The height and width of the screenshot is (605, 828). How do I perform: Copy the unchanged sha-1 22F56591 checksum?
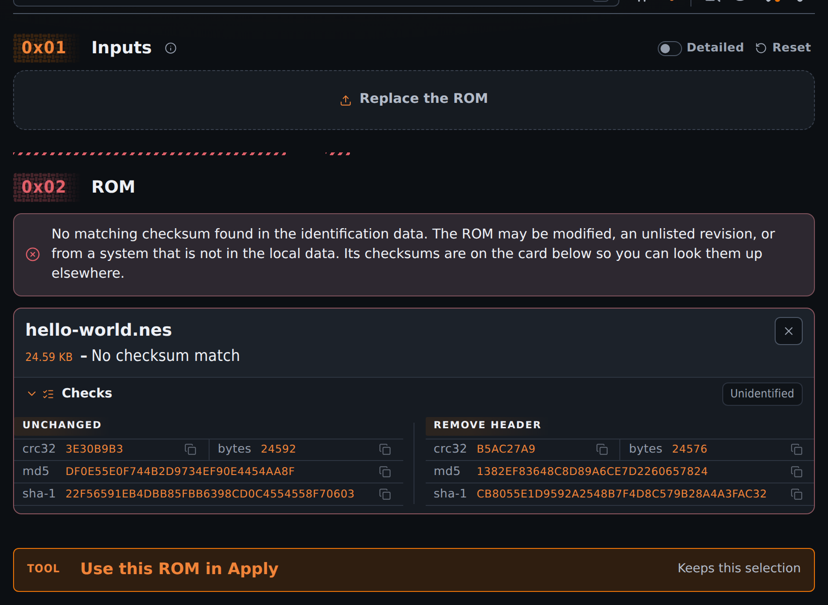tap(385, 494)
